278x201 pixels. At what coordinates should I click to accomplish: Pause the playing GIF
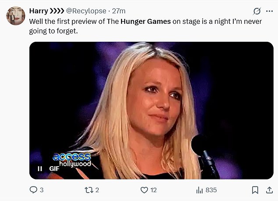pos(39,168)
